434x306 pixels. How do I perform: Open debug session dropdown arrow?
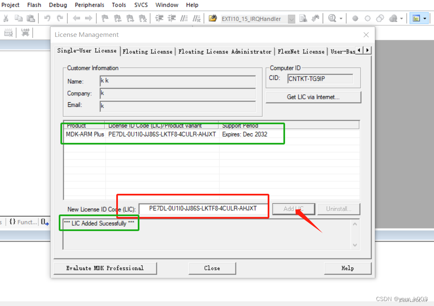pyautogui.click(x=341, y=19)
